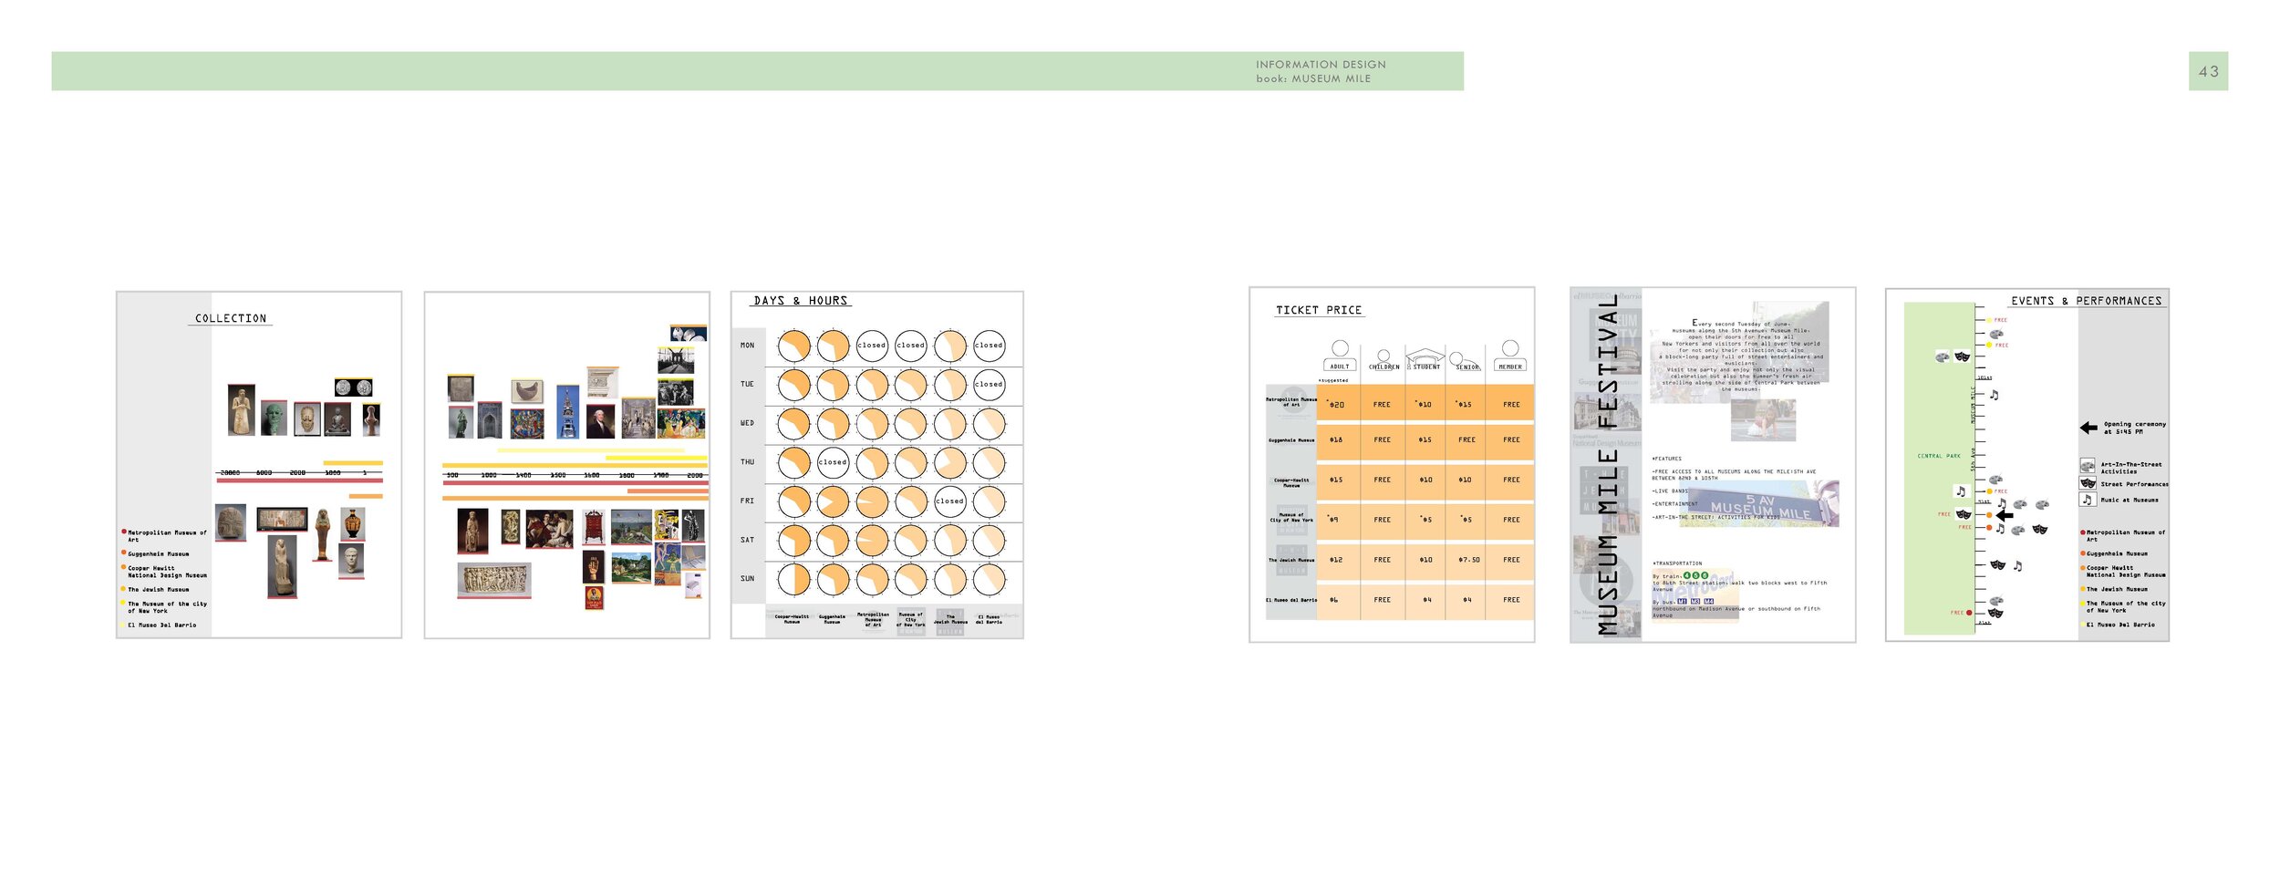The height and width of the screenshot is (878, 2280).
Task: Click El Museo Del Barrio dot in Collection legend
Action: click(124, 625)
